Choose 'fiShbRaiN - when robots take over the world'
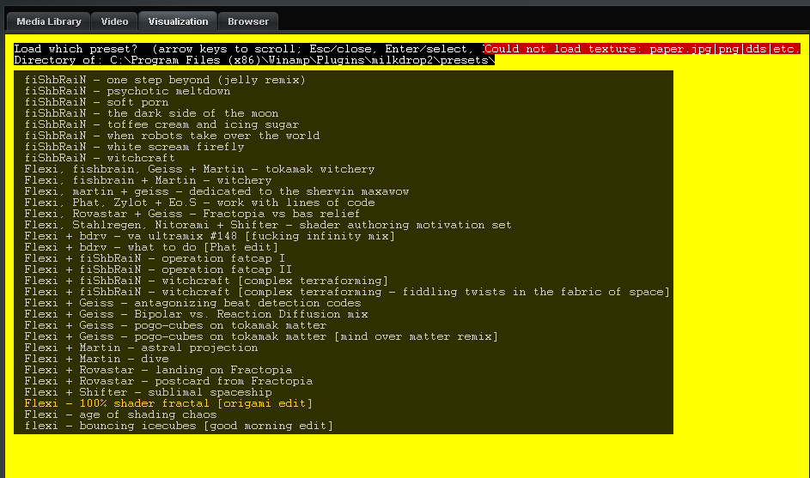Image resolution: width=810 pixels, height=478 pixels. [172, 136]
